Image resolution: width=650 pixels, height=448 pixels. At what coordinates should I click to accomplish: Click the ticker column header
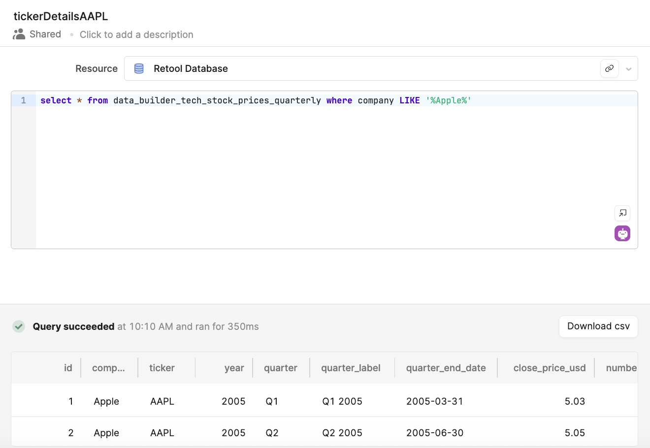click(x=162, y=367)
